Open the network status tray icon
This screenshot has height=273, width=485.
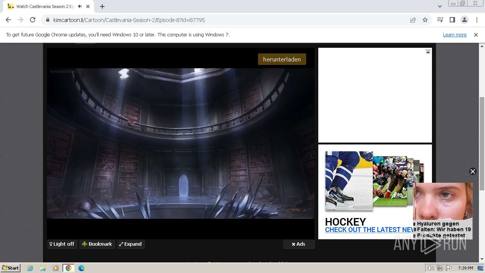440,268
